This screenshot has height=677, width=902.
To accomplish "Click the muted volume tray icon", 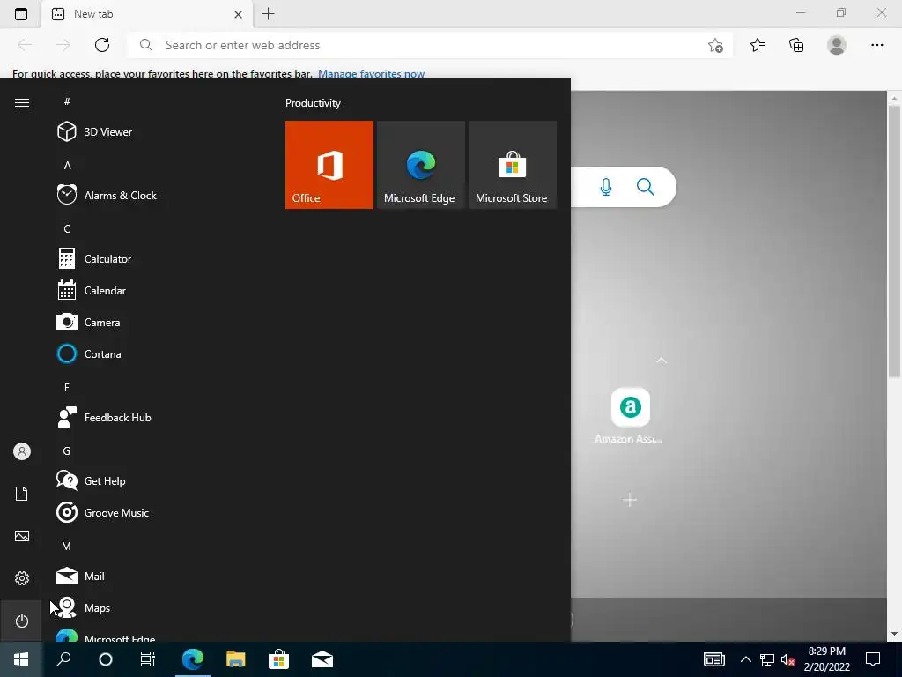I will 787,659.
